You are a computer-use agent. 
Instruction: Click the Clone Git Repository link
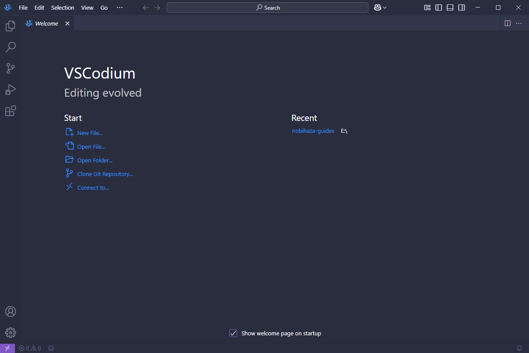click(x=105, y=174)
